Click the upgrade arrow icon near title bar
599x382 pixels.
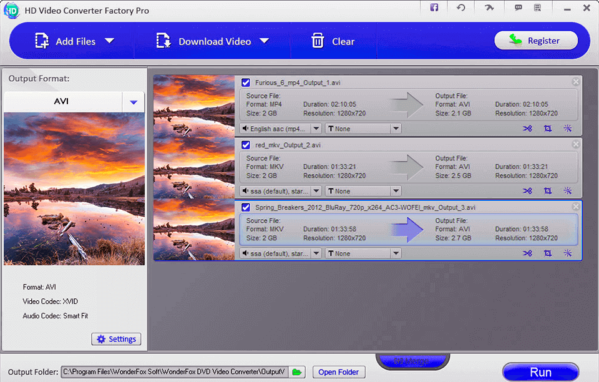click(x=489, y=8)
